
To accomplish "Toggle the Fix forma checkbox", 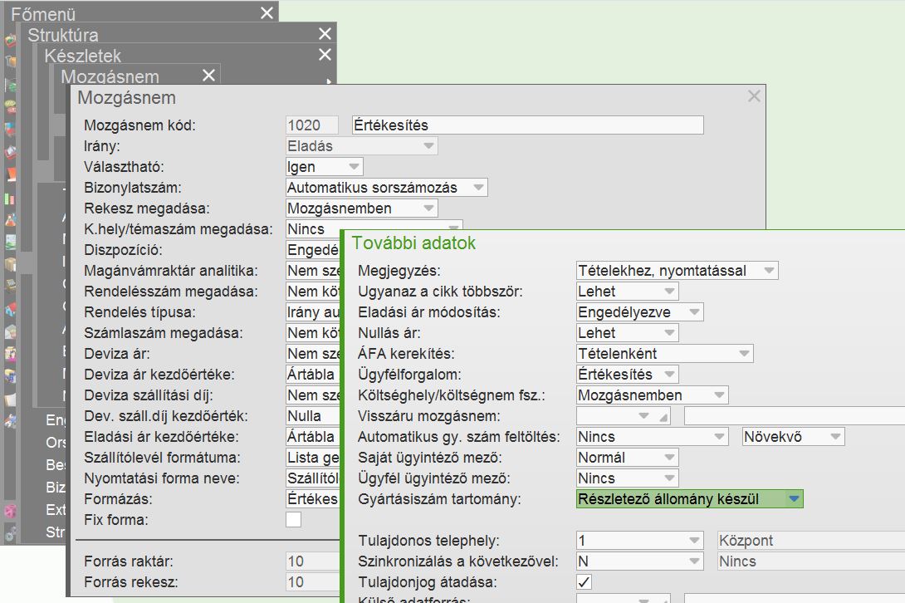I will 294,520.
